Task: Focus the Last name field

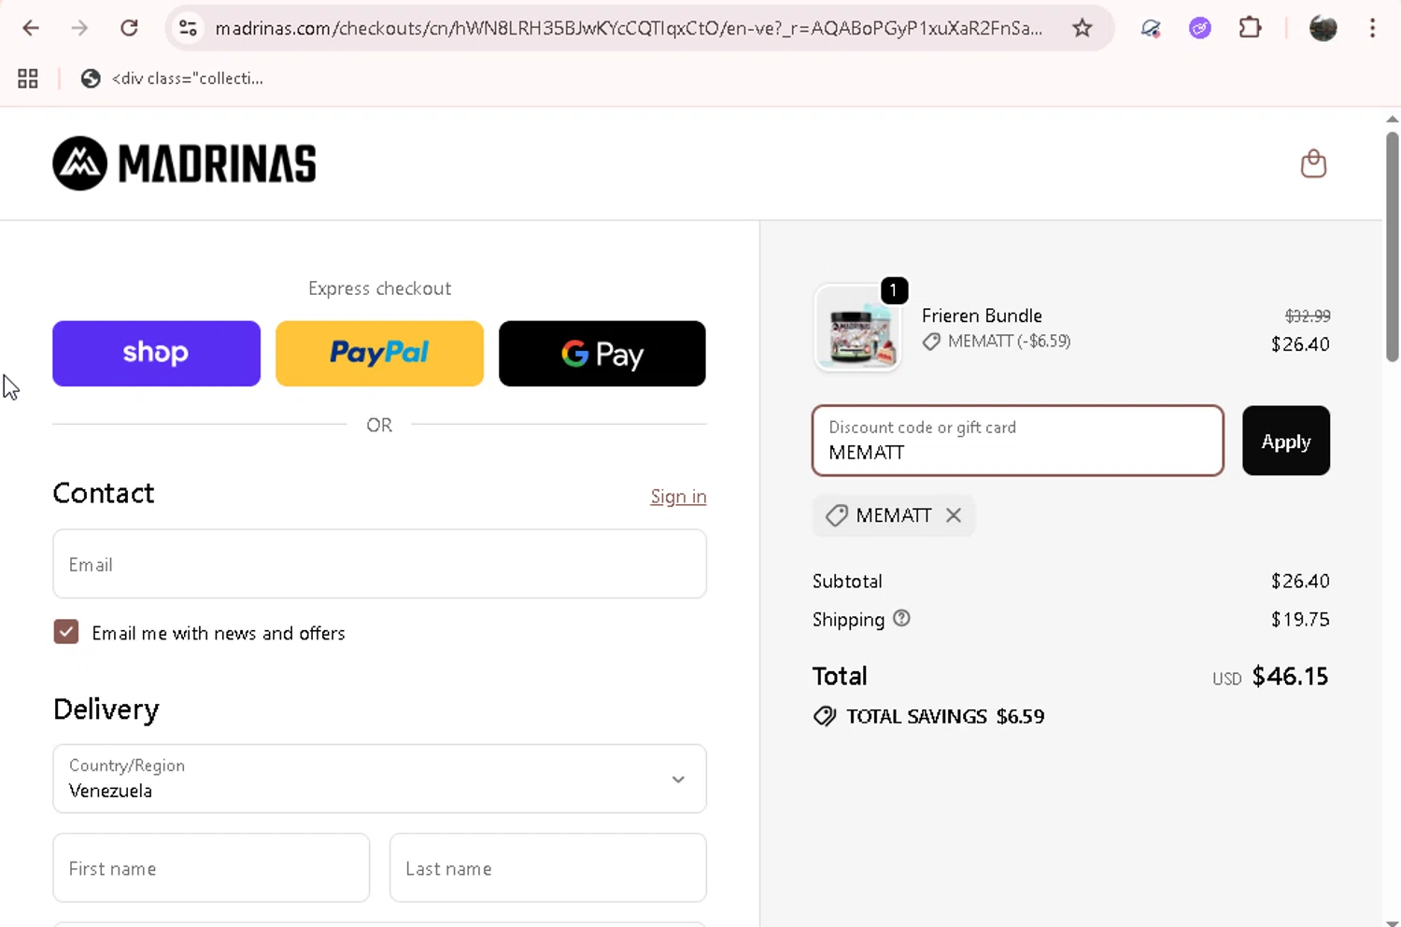Action: pos(547,867)
